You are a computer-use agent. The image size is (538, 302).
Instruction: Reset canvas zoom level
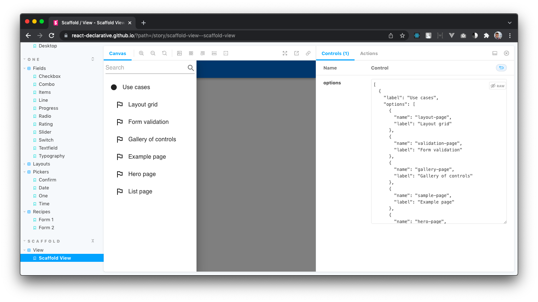tap(165, 53)
